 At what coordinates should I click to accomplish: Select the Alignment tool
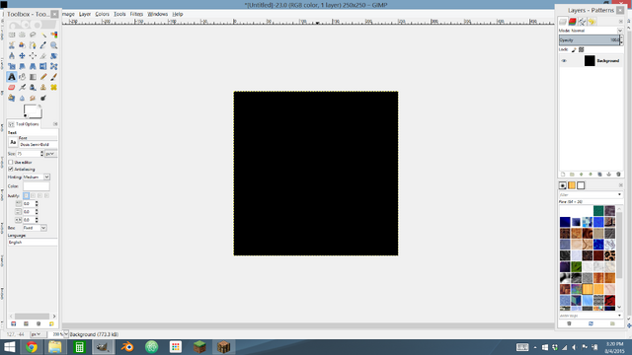click(x=33, y=55)
